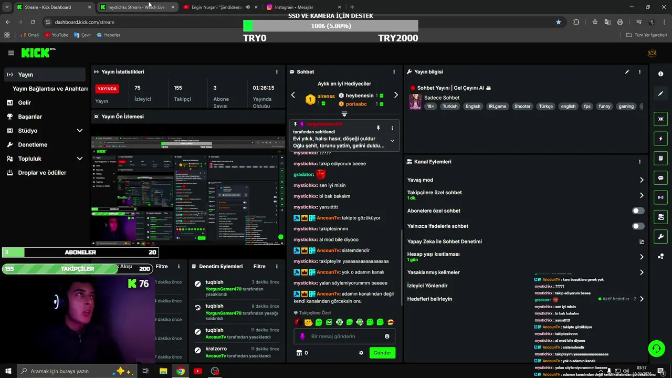Open Tüm Yer İşaretleri folder
This screenshot has height=378, width=672.
[647, 35]
